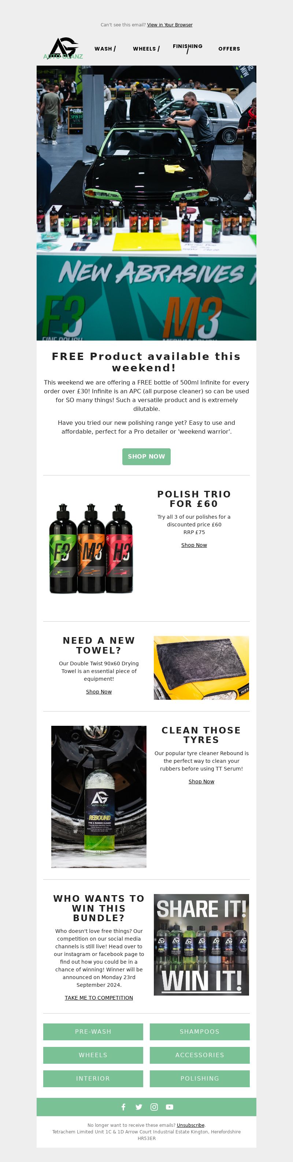Screen dimensions: 293x1162
Task: Click the Share It Win It image
Action: tap(201, 944)
